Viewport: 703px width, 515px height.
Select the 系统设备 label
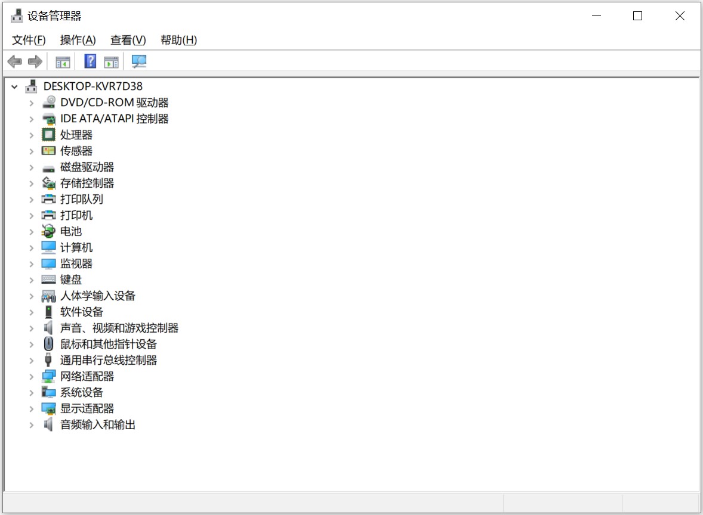tap(82, 393)
